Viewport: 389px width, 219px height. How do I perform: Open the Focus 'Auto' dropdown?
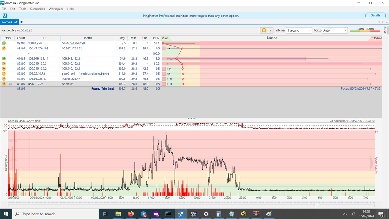(x=335, y=30)
